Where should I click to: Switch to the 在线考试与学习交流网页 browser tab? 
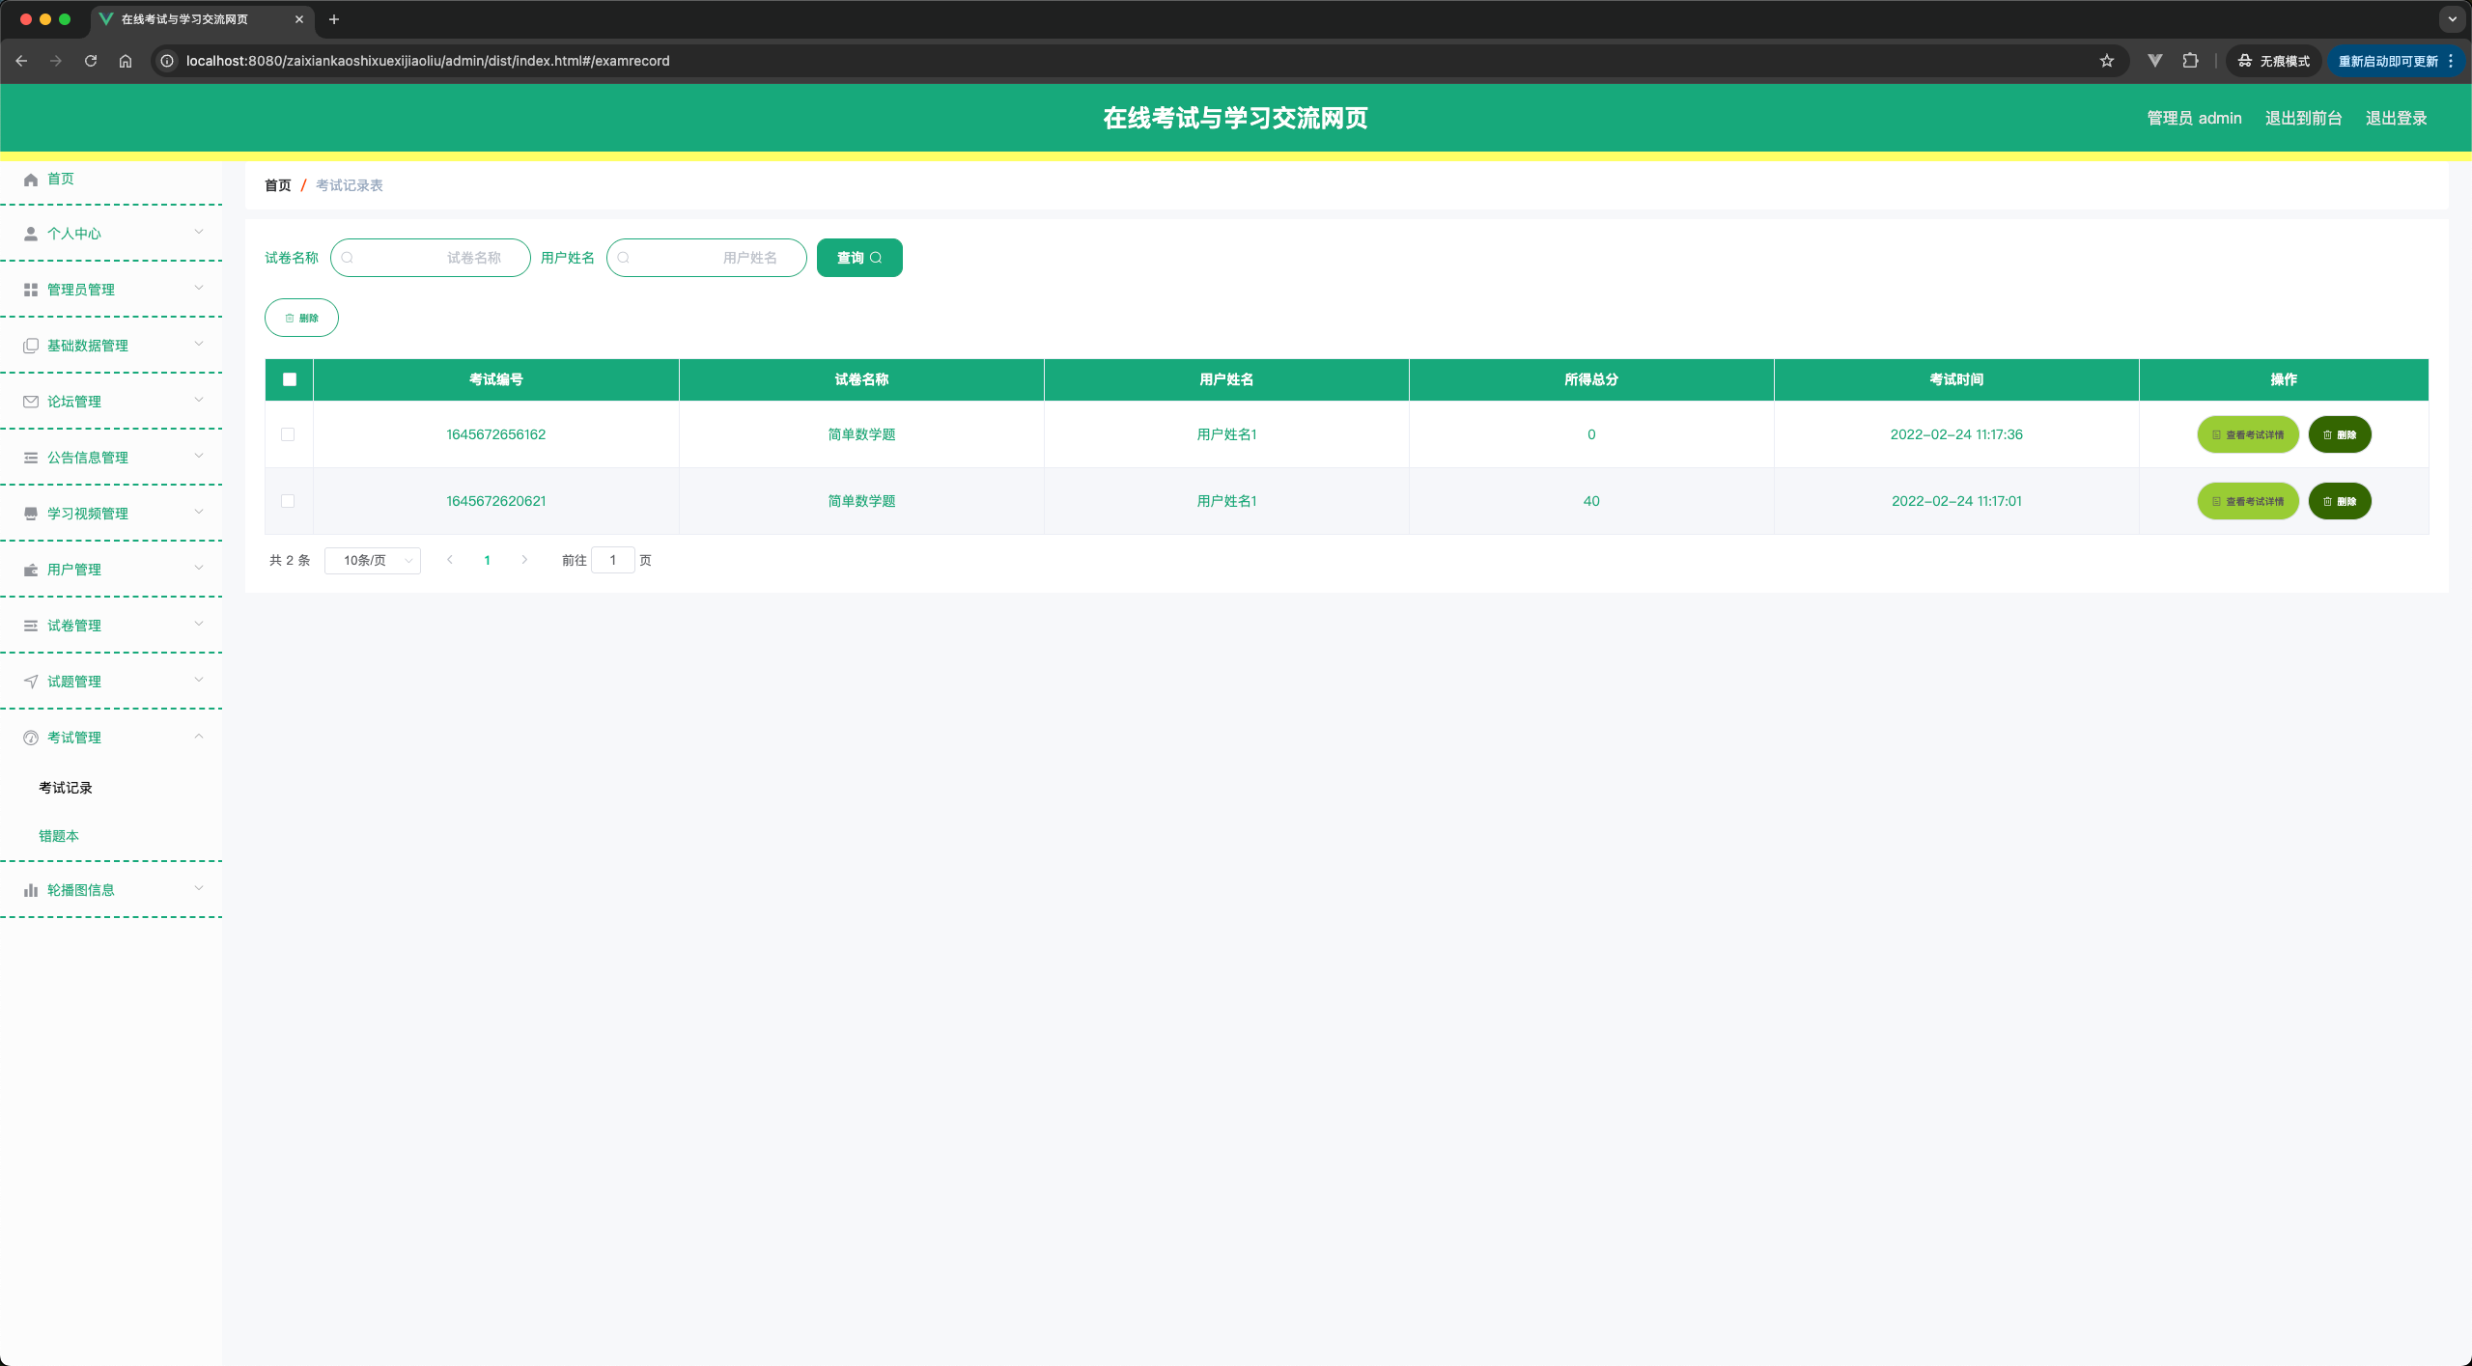(201, 19)
